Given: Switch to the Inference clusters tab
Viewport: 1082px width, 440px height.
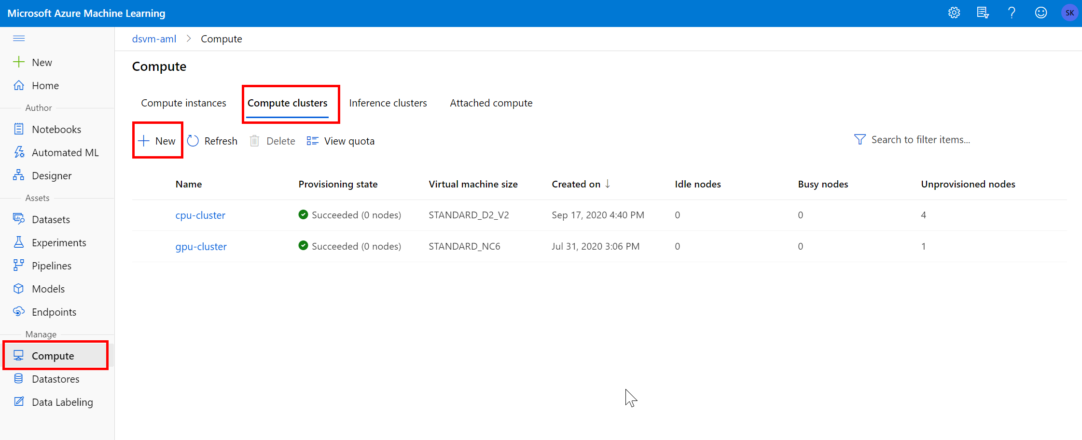Looking at the screenshot, I should coord(388,103).
